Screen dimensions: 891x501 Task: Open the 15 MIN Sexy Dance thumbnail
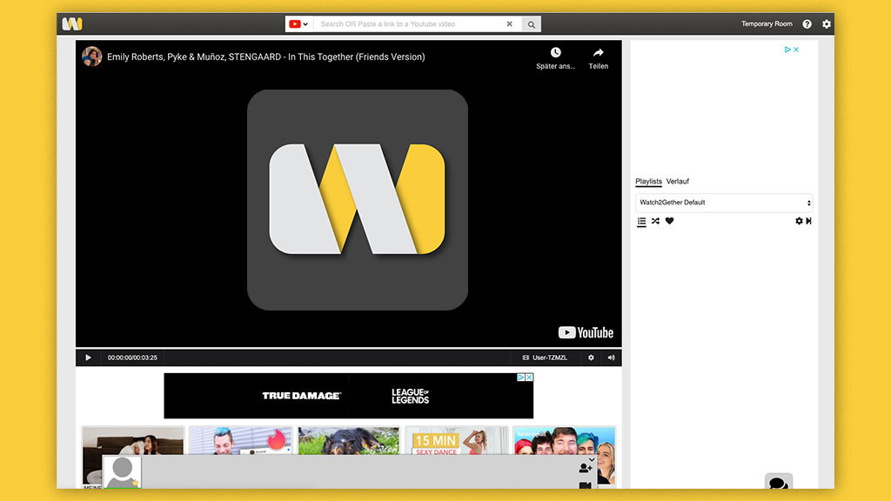[457, 441]
